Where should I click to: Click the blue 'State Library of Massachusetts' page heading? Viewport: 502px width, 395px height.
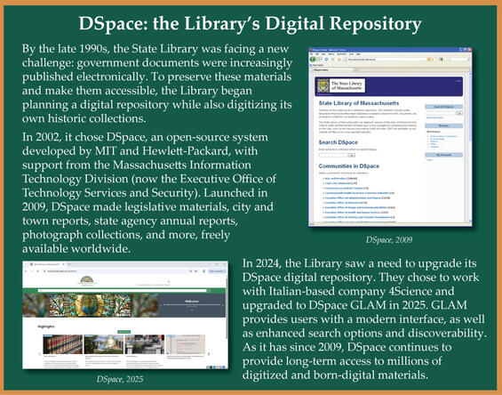[359, 103]
